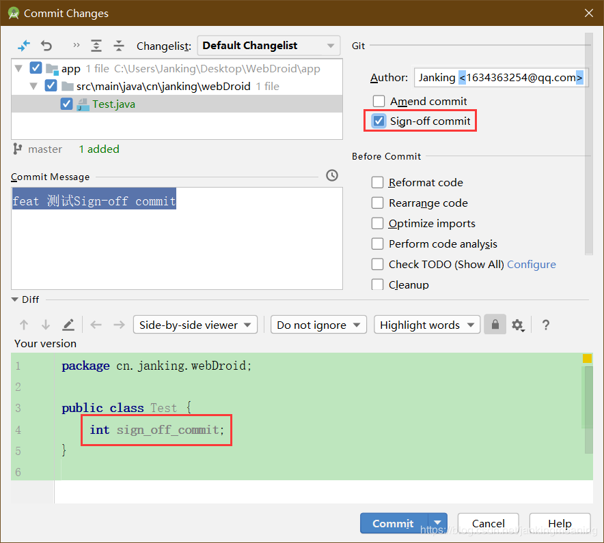
Task: Jump to next difference with the down arrow
Action: pos(45,325)
